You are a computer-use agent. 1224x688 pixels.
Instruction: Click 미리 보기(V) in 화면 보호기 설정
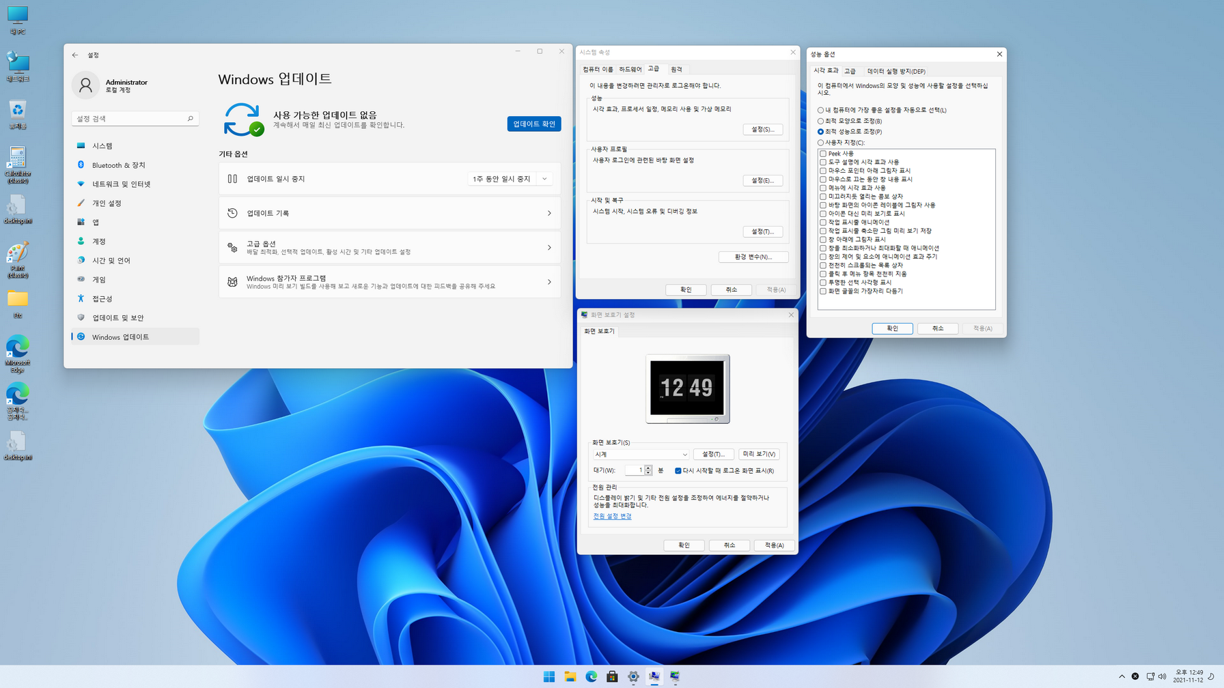759,455
